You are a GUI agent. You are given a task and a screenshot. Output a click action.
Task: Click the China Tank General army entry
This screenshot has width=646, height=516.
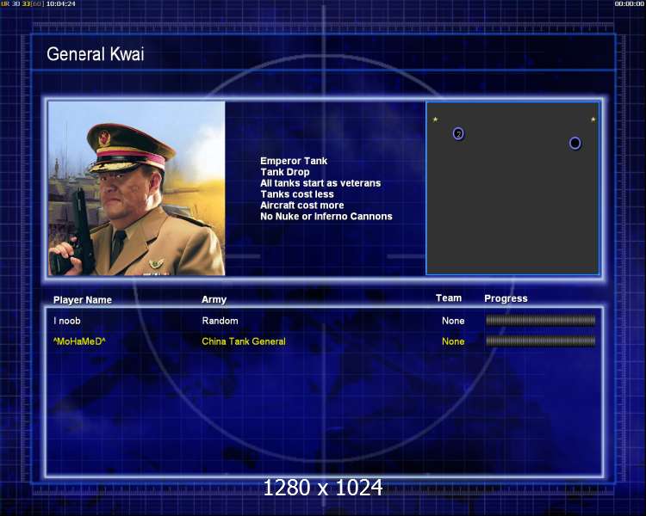point(244,341)
